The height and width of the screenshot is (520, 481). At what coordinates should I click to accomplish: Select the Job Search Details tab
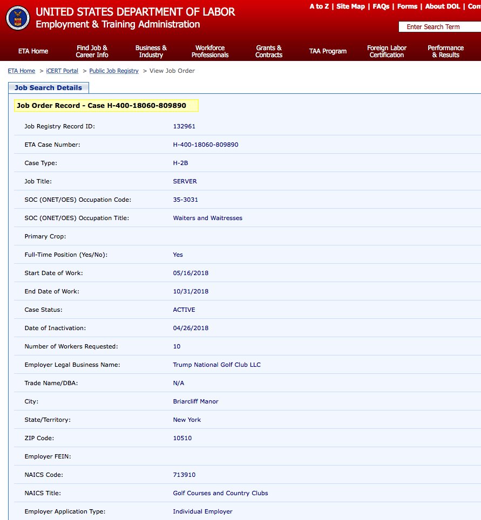point(49,87)
